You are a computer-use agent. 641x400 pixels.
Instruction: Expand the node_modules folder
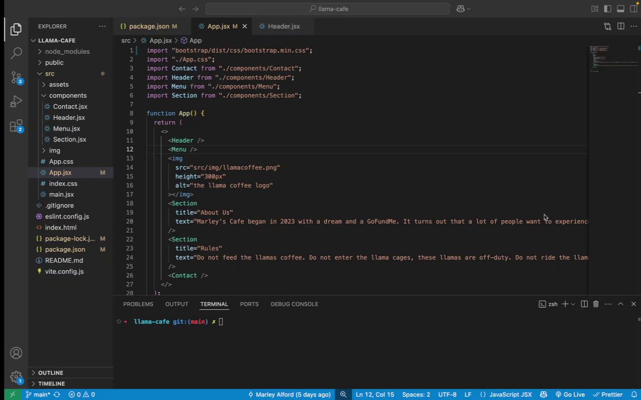pyautogui.click(x=67, y=51)
